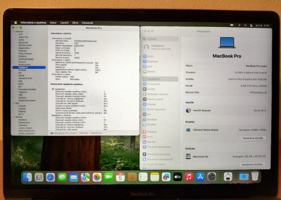Open the Súbor menu
Viewport: 281px width, 200px height.
(x=53, y=23)
